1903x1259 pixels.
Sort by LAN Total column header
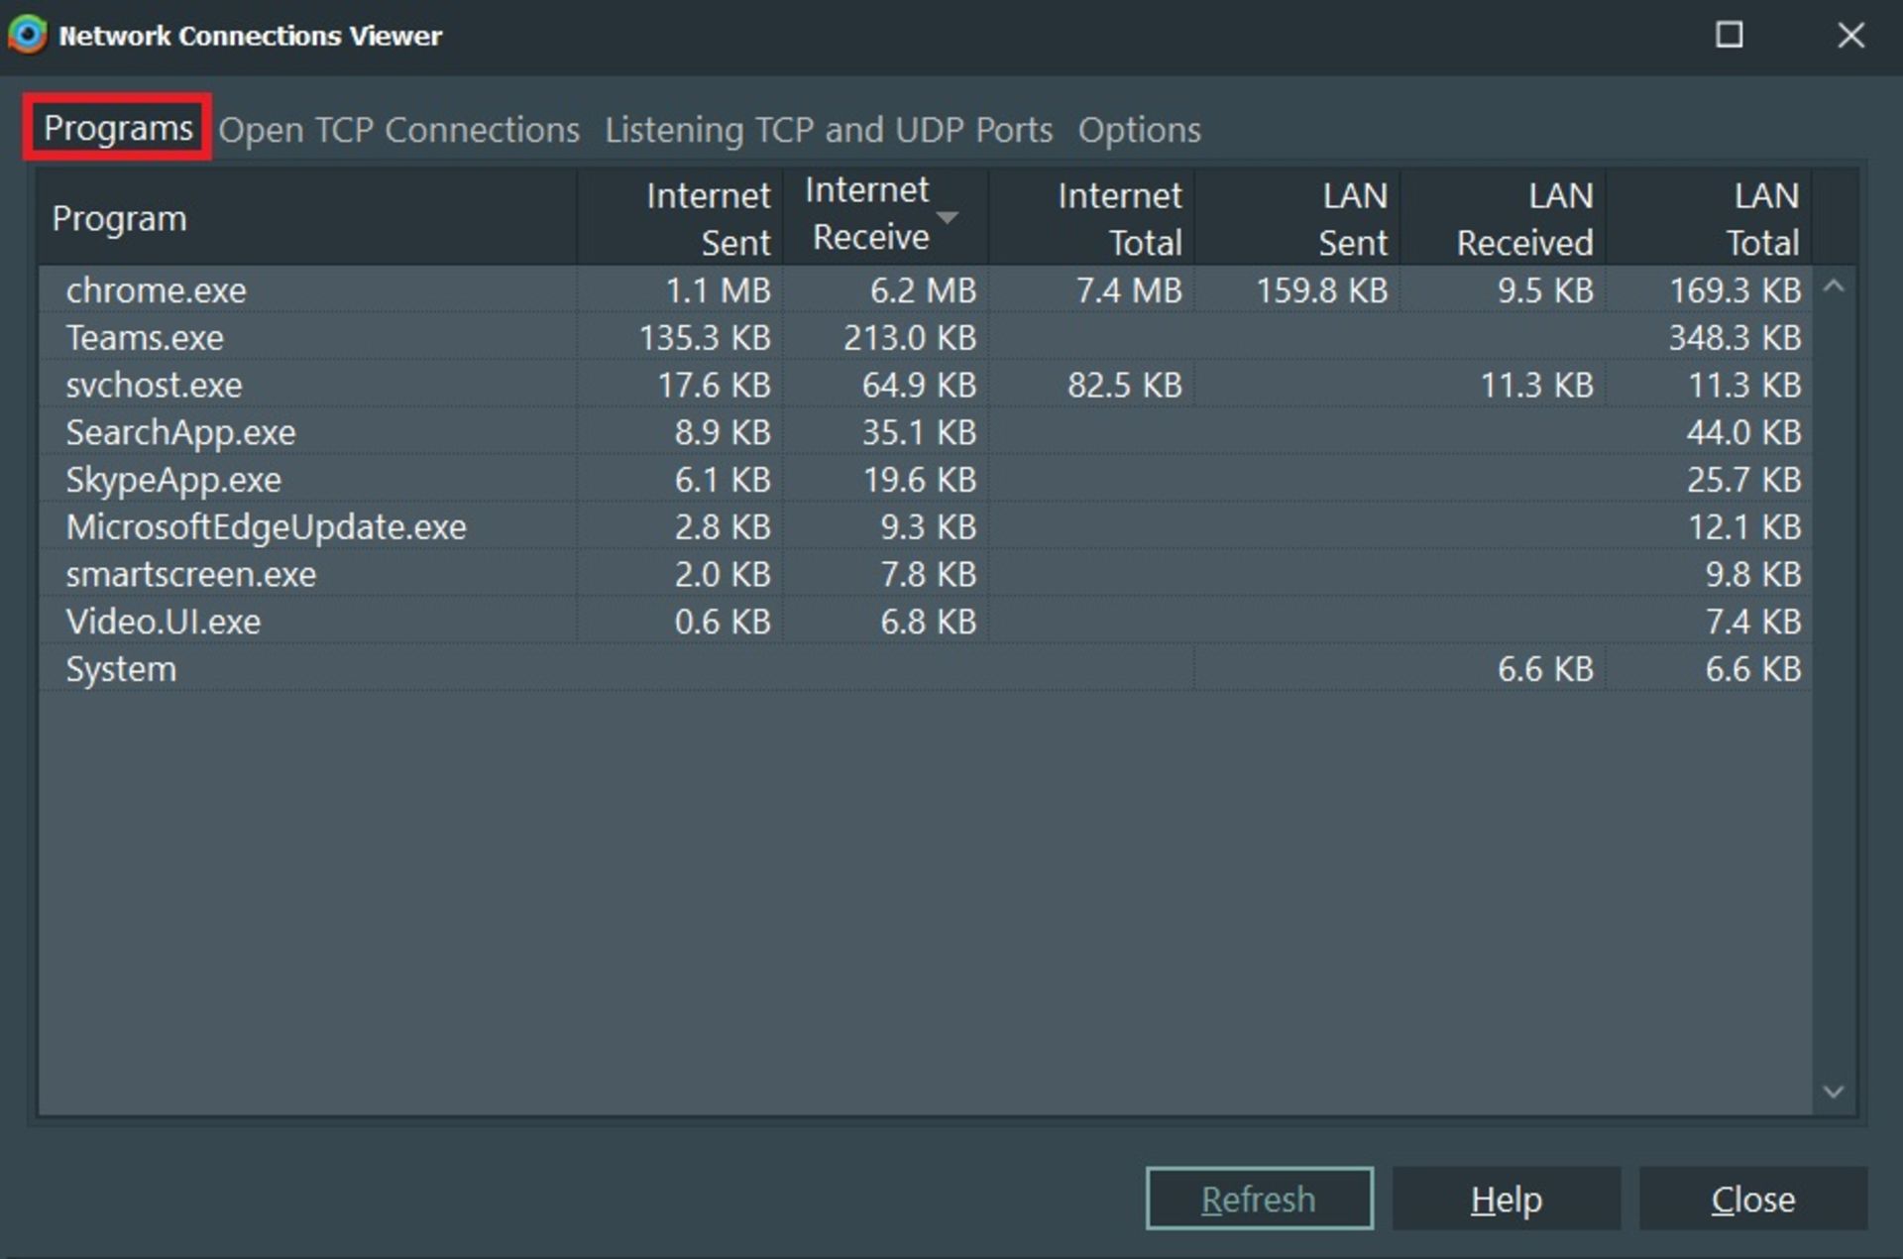1709,218
